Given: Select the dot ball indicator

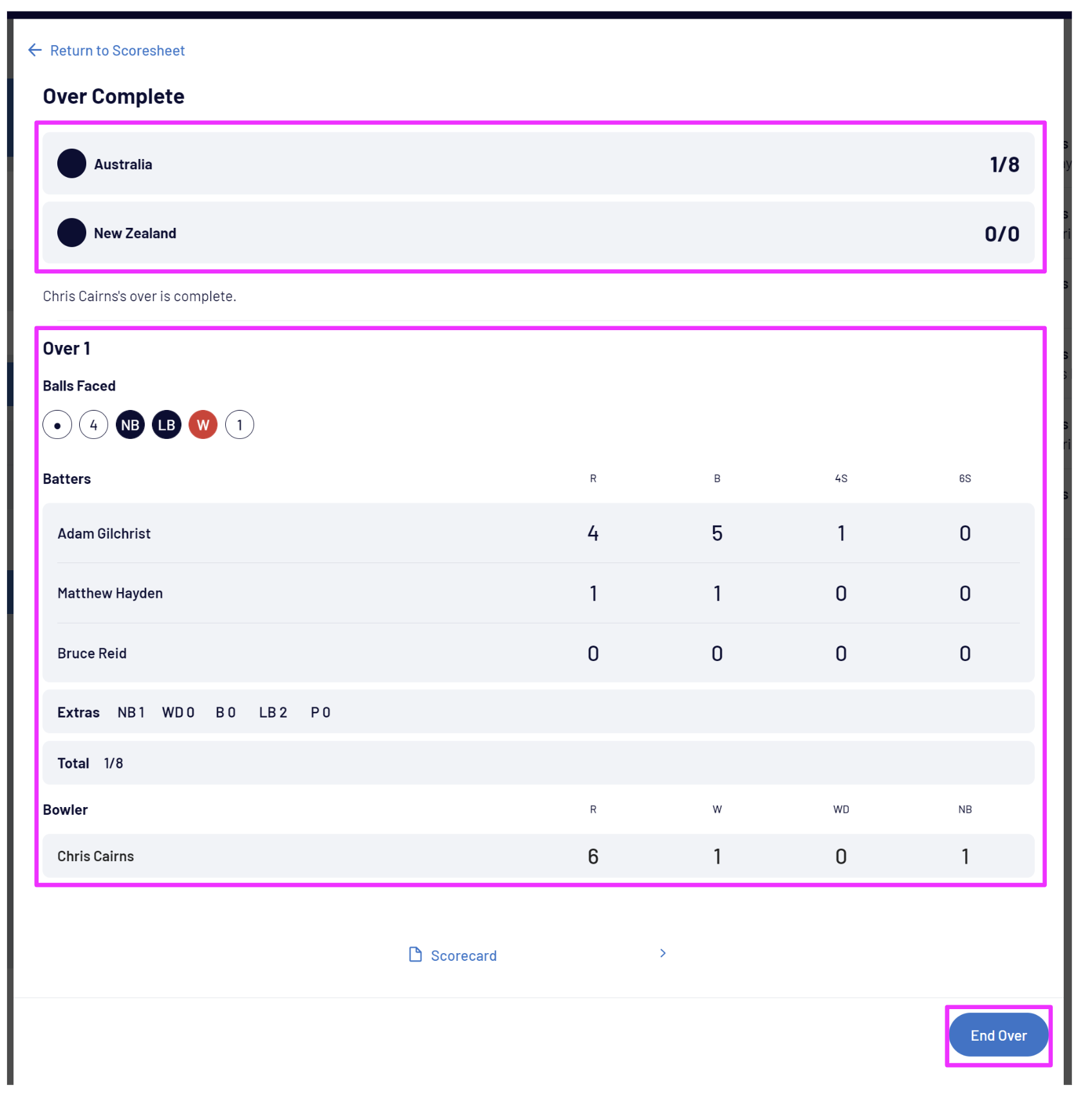Looking at the screenshot, I should (57, 425).
